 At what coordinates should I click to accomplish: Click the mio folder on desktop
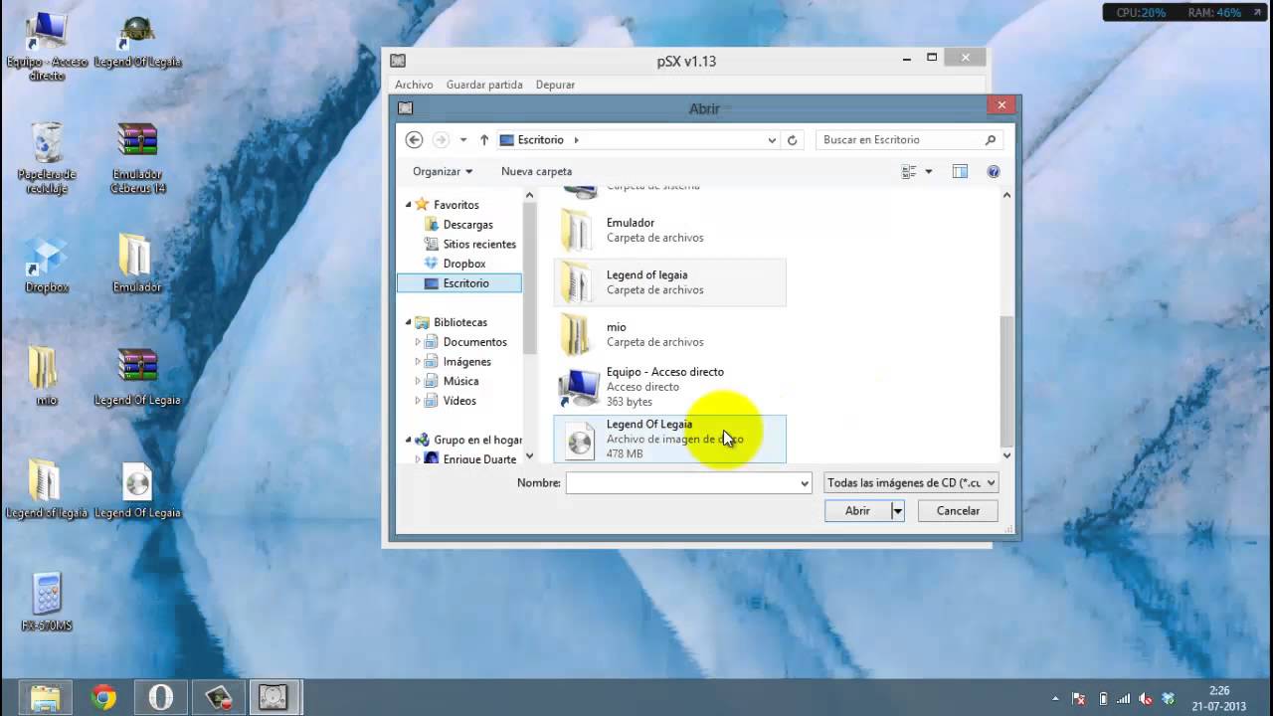tap(46, 377)
